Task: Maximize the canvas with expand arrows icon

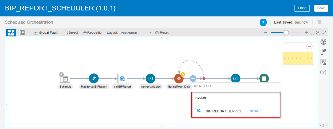Action: click(x=324, y=33)
